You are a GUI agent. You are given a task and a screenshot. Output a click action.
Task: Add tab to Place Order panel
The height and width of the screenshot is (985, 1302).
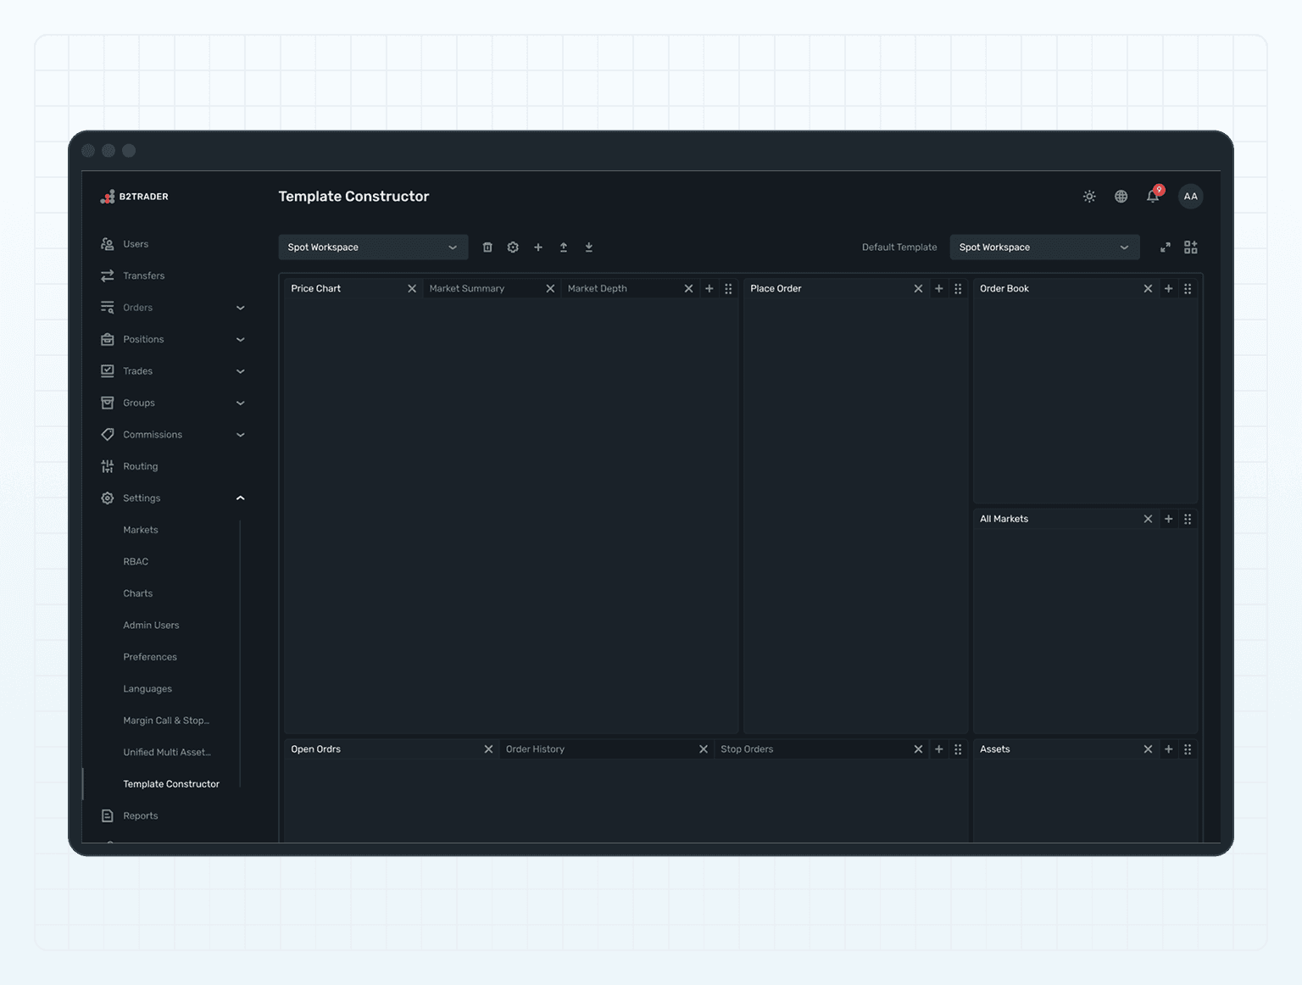click(x=939, y=289)
